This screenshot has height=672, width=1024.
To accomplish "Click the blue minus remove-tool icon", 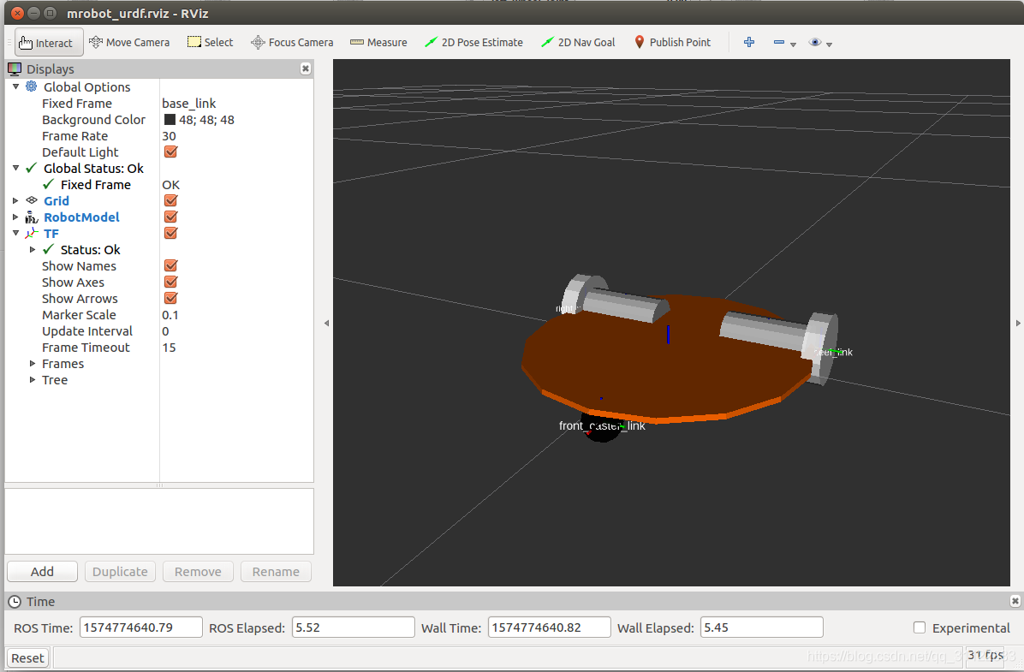I will tap(778, 43).
